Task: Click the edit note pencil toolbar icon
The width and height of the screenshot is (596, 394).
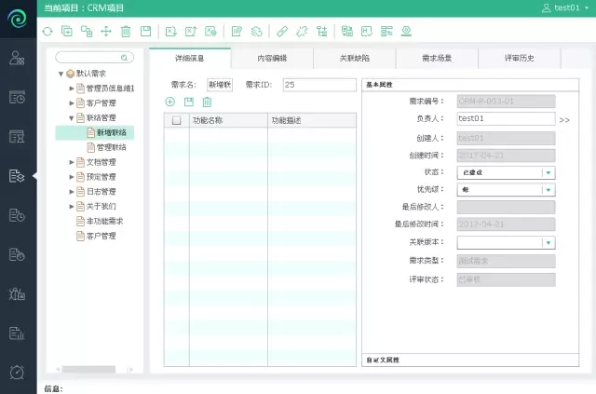Action: tap(237, 31)
